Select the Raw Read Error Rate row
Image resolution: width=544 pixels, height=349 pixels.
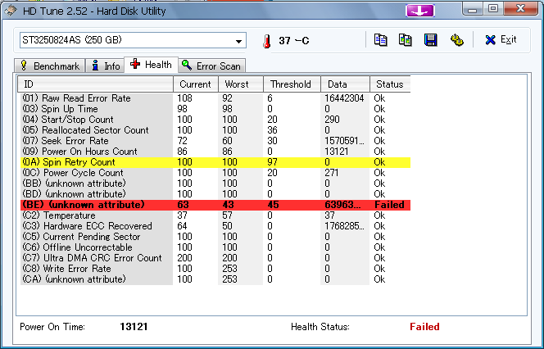click(x=215, y=98)
